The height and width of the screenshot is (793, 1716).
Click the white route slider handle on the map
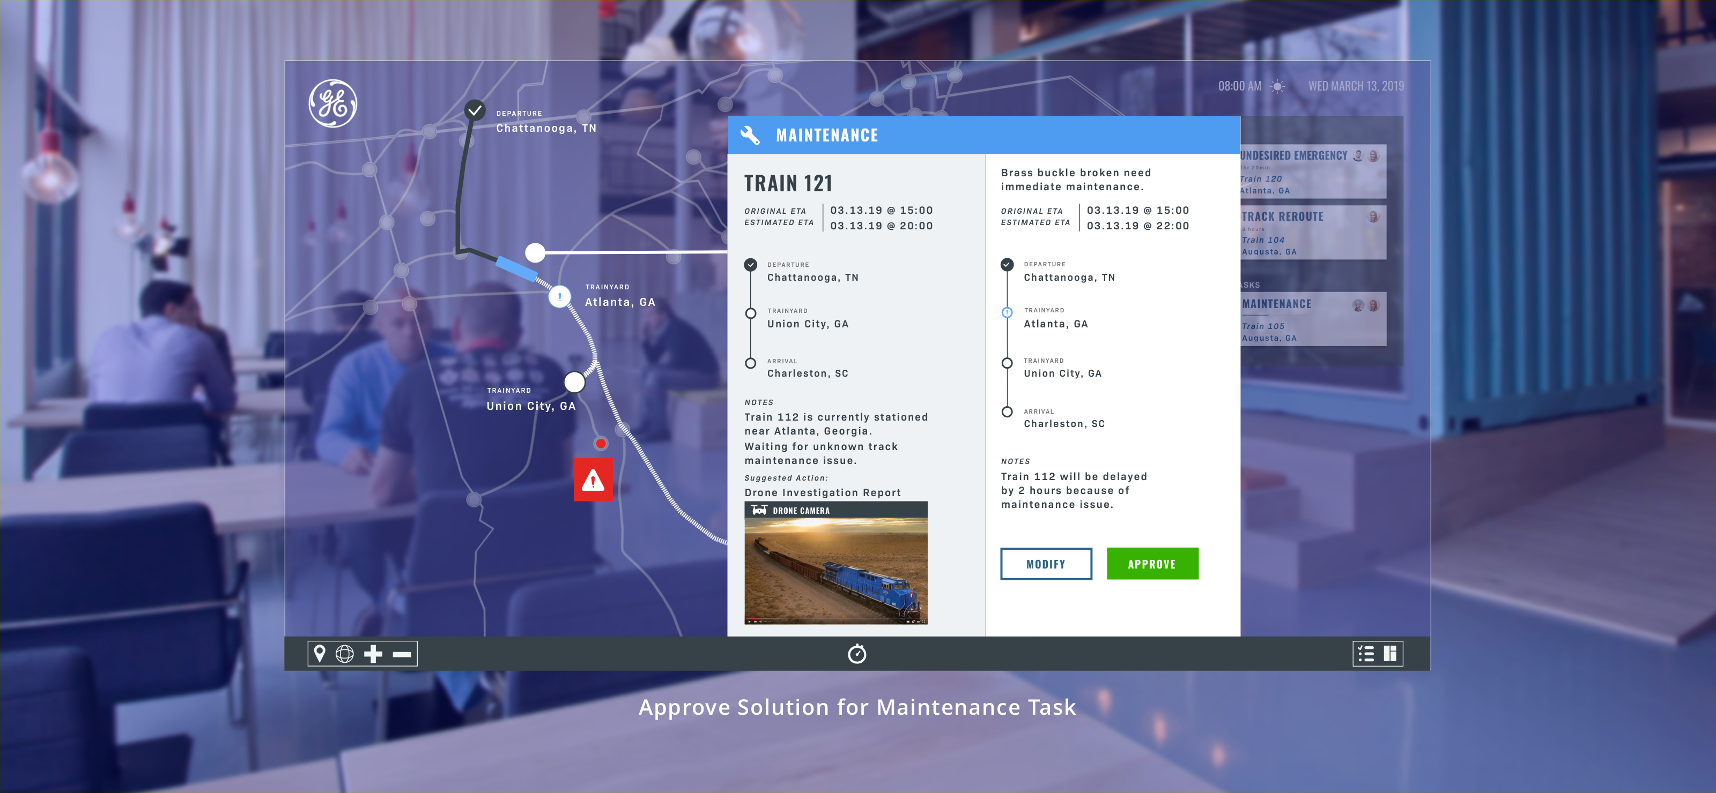[x=535, y=252]
